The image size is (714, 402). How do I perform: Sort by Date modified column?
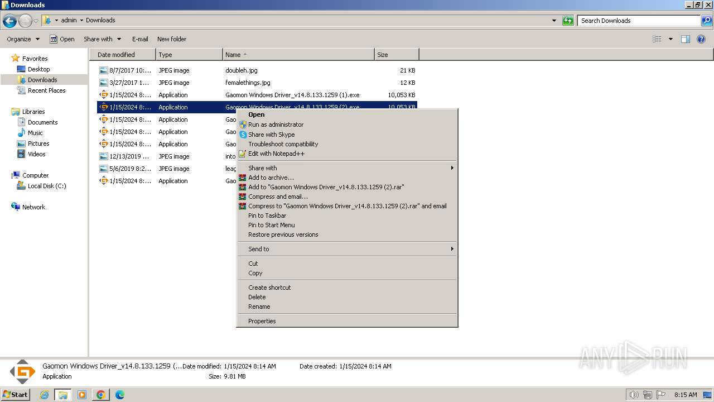[x=123, y=55]
